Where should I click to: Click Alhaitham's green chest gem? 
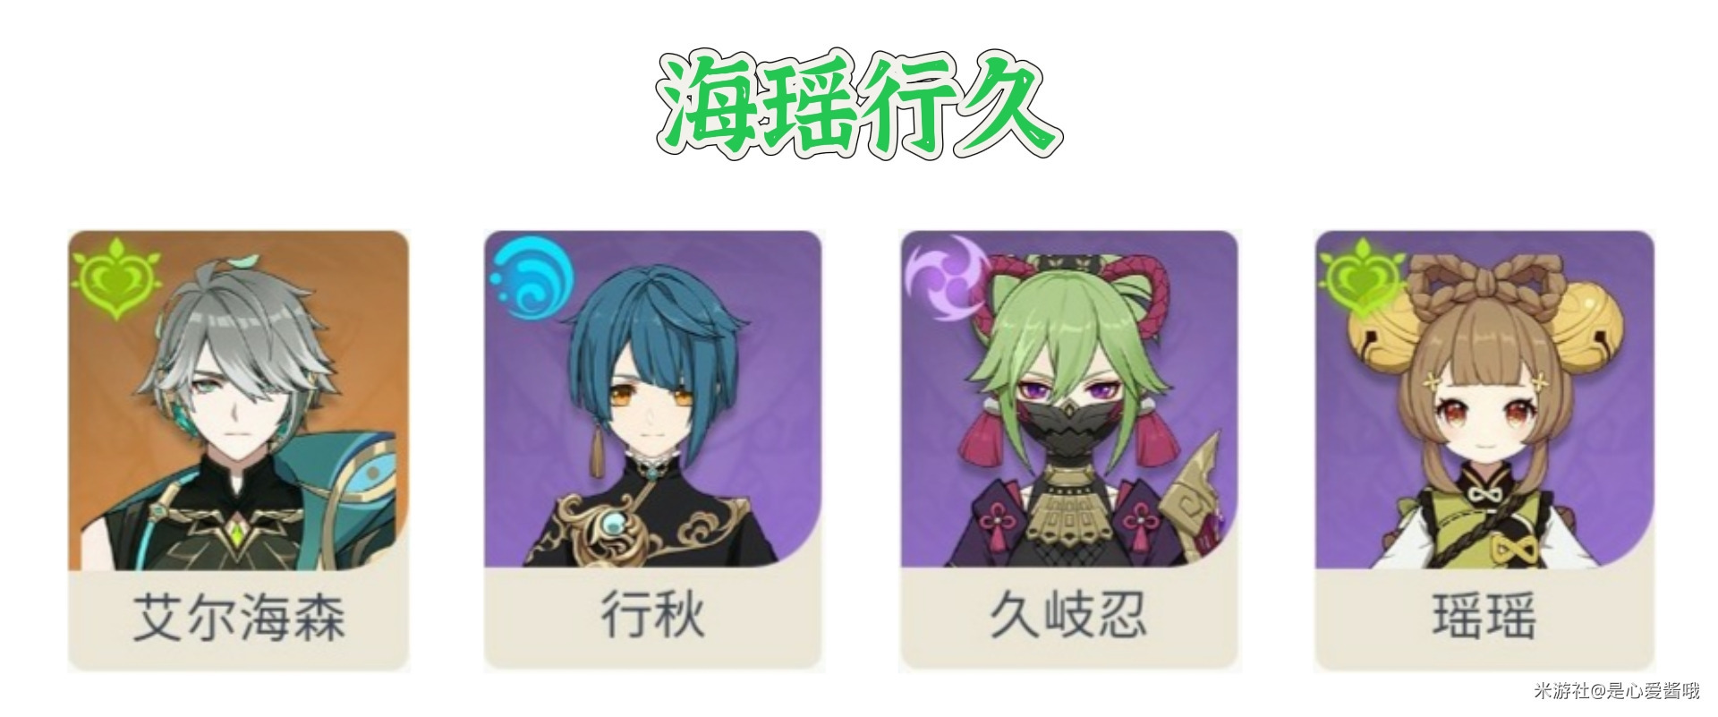239,532
